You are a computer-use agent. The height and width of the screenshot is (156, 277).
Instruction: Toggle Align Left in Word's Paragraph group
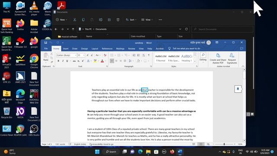tap(112, 61)
